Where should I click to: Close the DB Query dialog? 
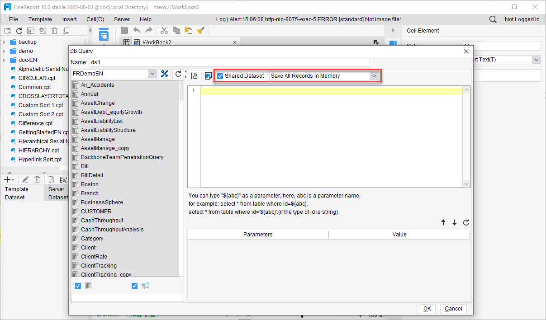point(466,51)
